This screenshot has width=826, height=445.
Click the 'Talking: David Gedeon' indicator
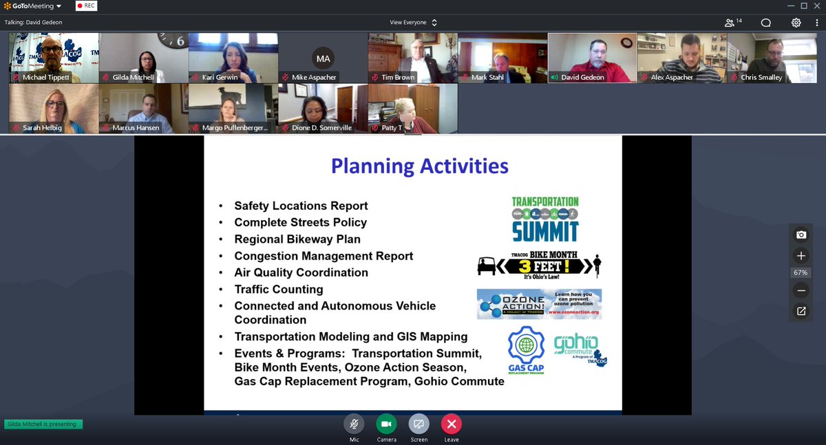[35, 23]
